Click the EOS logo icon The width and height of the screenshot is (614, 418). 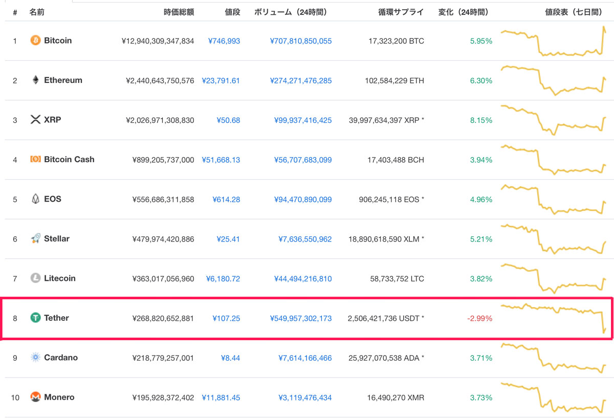pyautogui.click(x=35, y=199)
